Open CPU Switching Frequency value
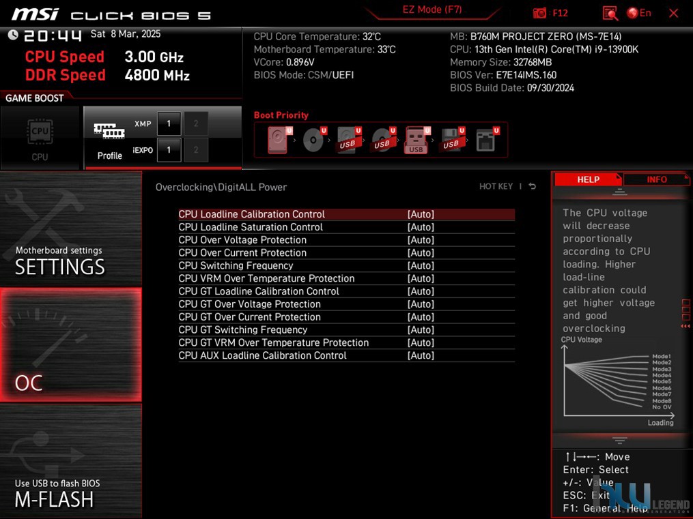The image size is (693, 519). pyautogui.click(x=421, y=265)
